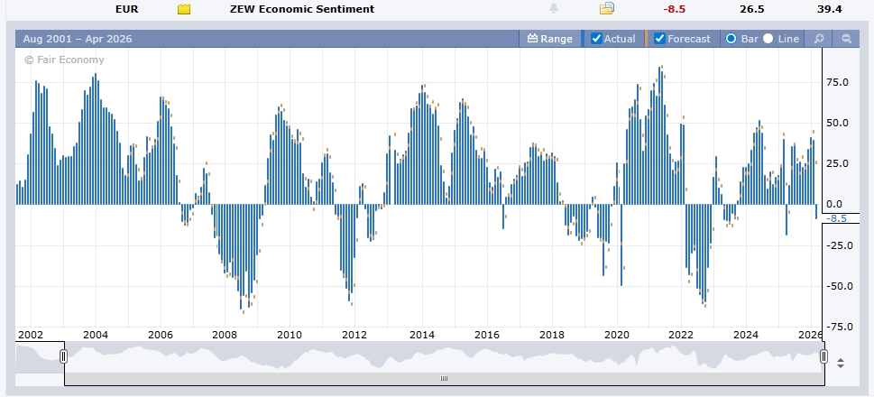Image resolution: width=874 pixels, height=397 pixels.
Task: Click the zoom out magnifier icon
Action: [x=847, y=39]
